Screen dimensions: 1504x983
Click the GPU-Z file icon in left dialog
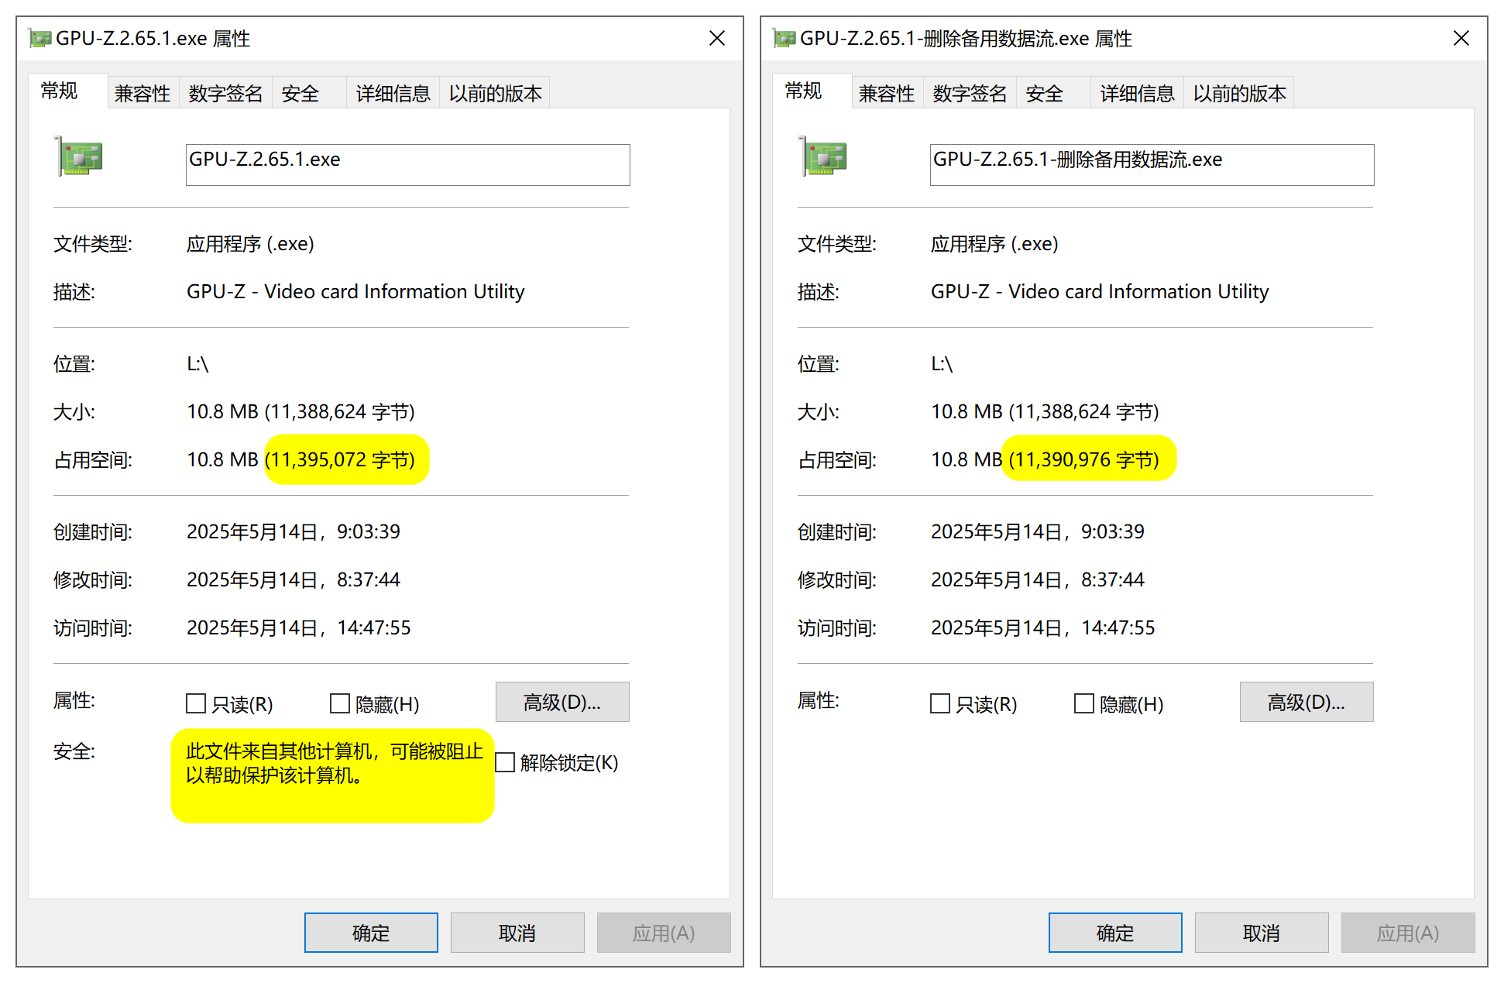[x=78, y=157]
